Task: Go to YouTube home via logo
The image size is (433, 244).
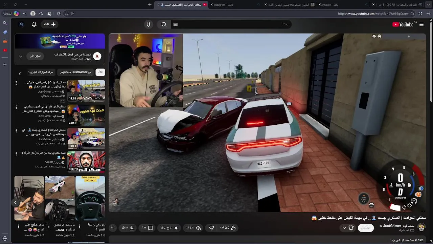Action: tap(403, 24)
